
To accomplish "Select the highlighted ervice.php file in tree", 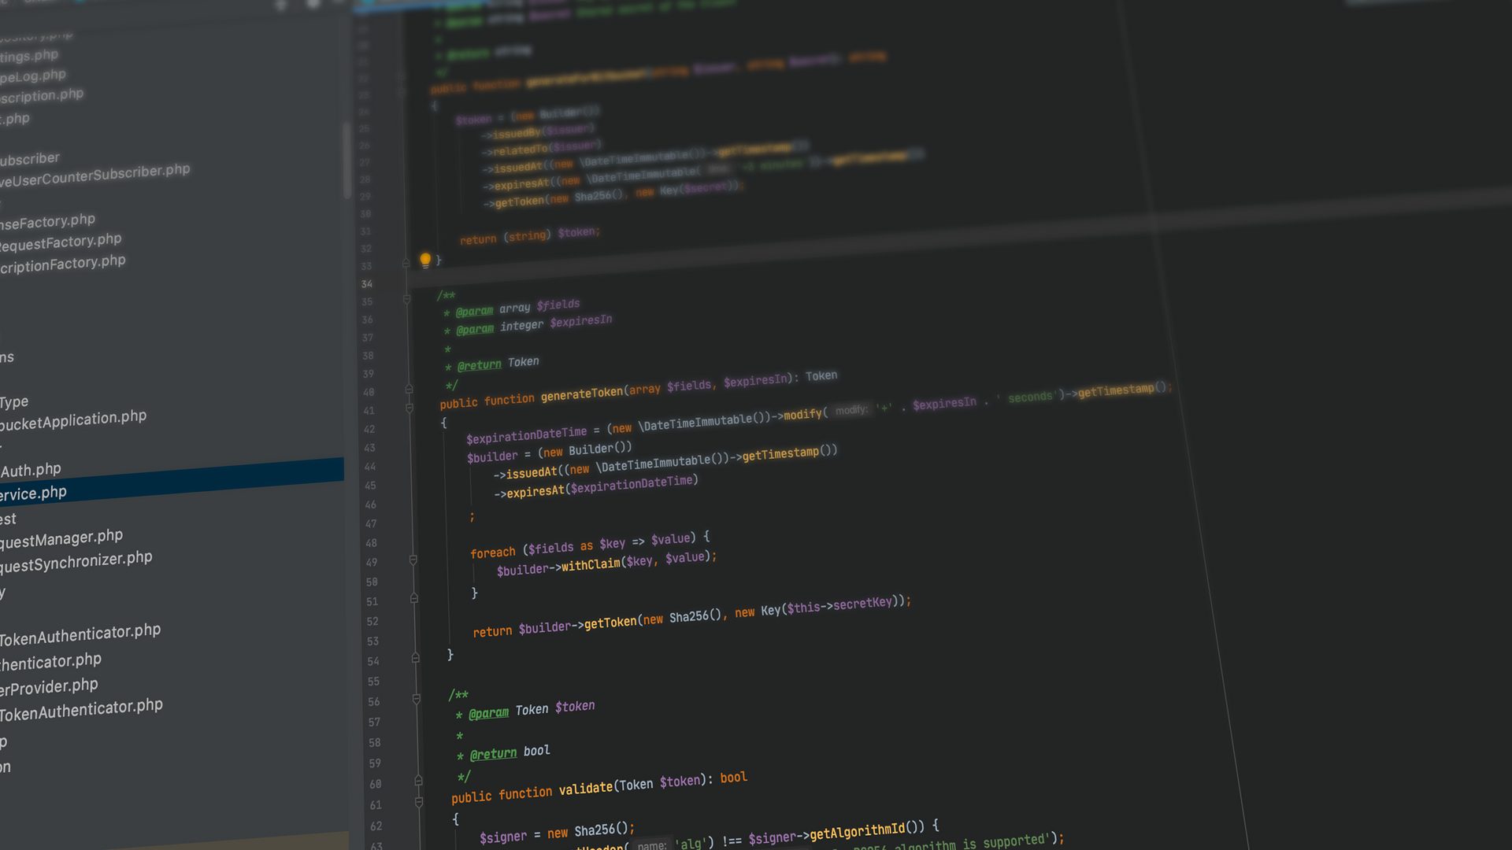I will click(33, 493).
